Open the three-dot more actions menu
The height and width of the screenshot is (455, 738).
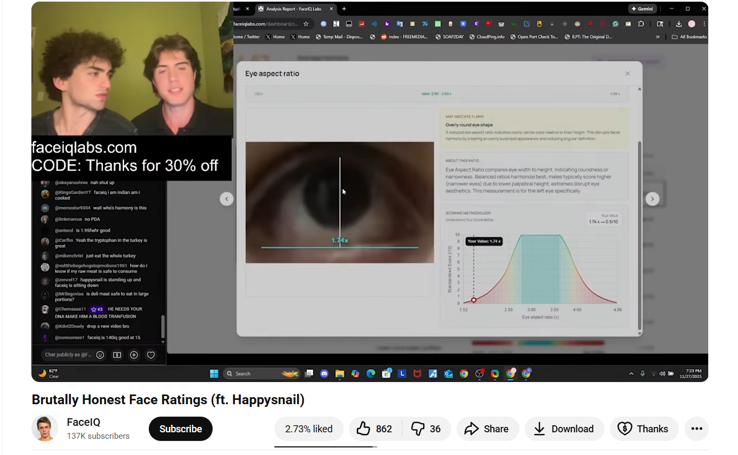(696, 429)
